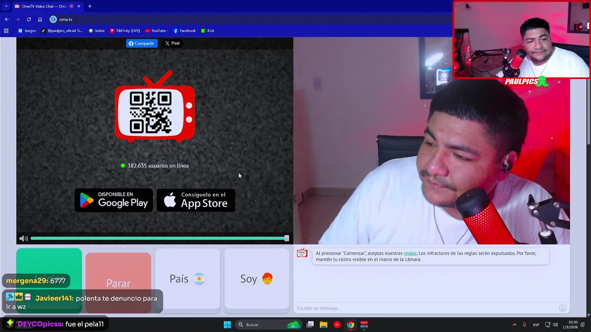Click the microphone tray icon
Image resolution: width=591 pixels, height=332 pixels.
coord(524,325)
